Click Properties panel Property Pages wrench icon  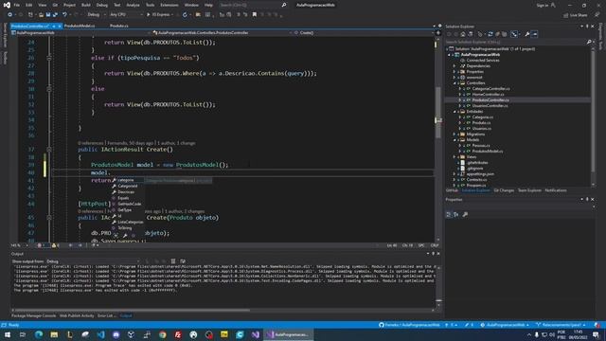pyautogui.click(x=465, y=215)
